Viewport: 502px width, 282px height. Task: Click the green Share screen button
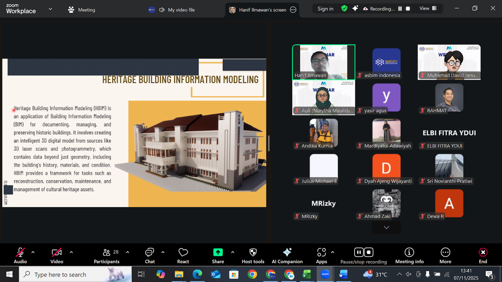click(218, 253)
